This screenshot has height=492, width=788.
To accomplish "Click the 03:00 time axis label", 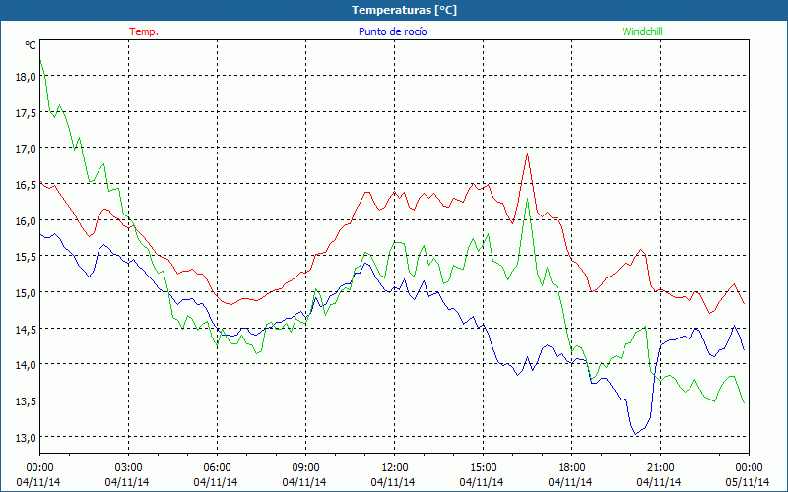I will (x=128, y=468).
